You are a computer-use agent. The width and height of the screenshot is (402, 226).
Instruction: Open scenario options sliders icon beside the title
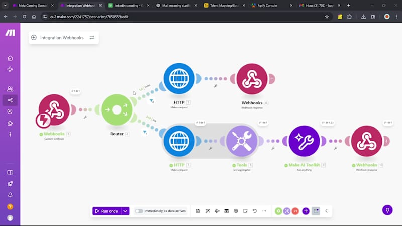92,38
